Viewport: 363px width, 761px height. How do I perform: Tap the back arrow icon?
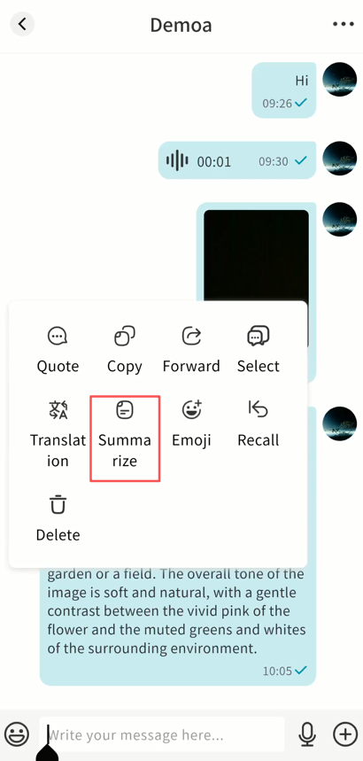coord(22,24)
